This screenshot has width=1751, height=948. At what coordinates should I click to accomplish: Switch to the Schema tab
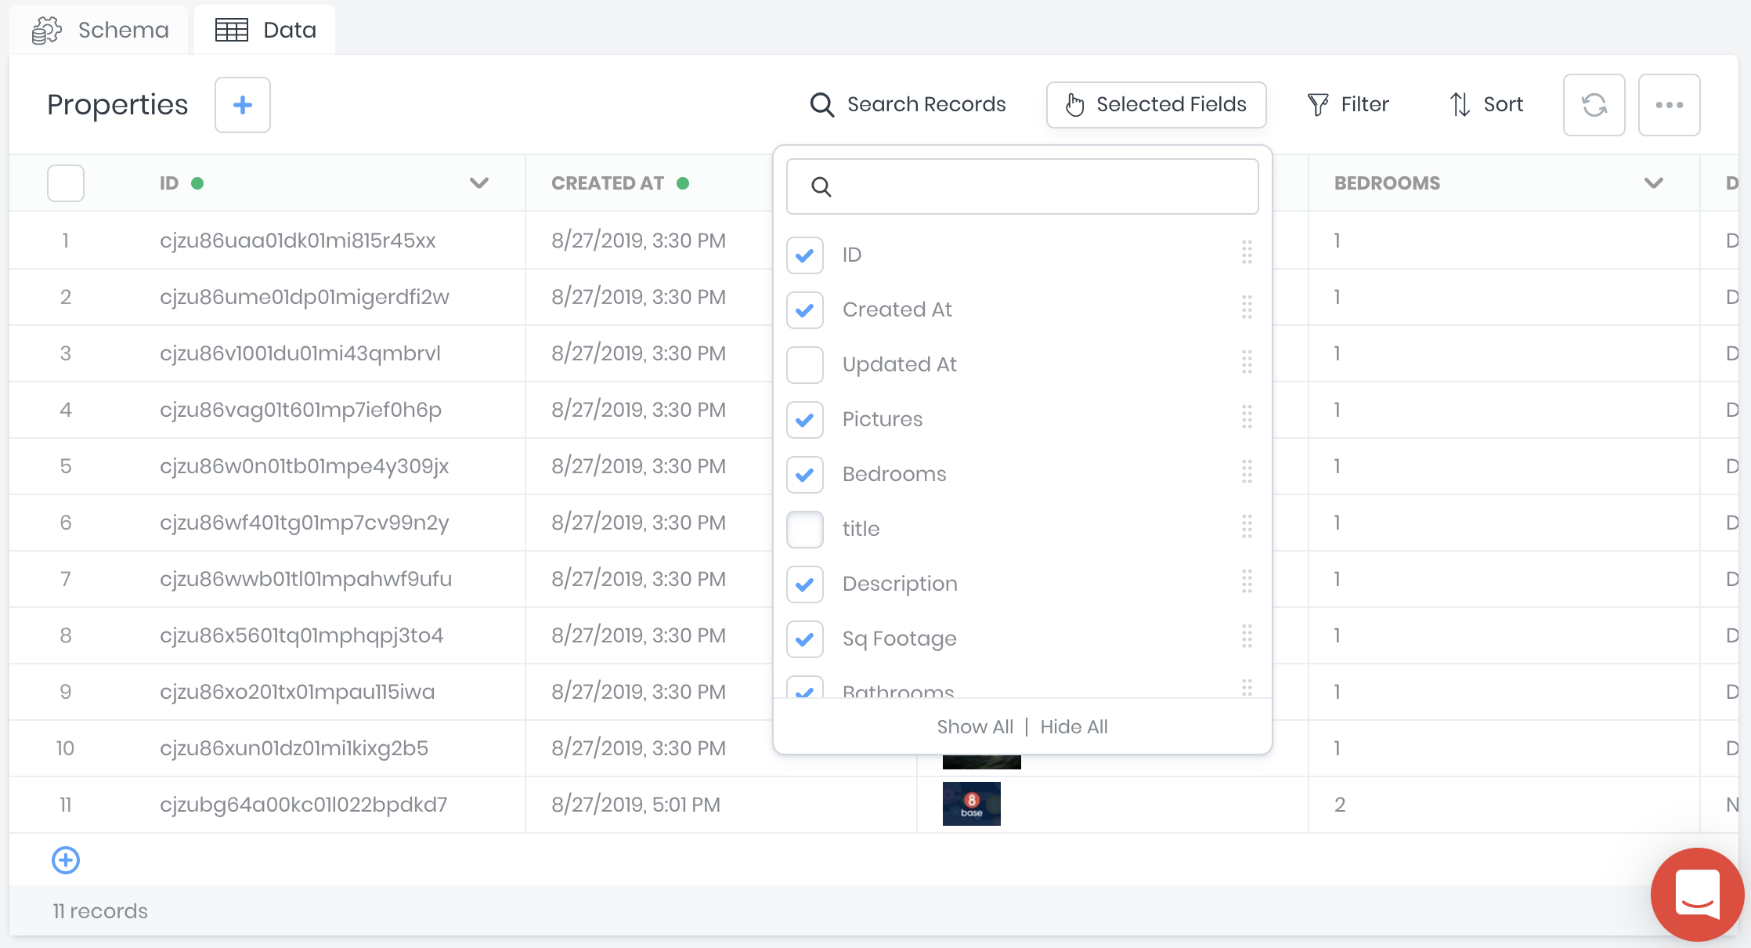pos(100,30)
